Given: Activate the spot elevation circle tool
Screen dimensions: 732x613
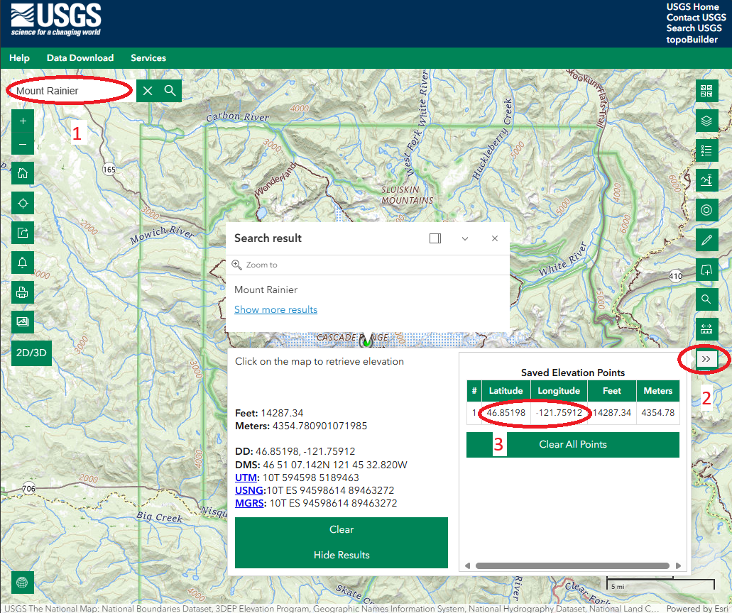Looking at the screenshot, I should (706, 210).
